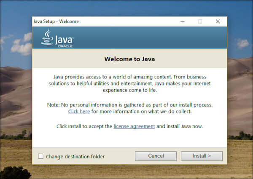
Task: Open the 'Click here' information link
Action: [x=79, y=112]
